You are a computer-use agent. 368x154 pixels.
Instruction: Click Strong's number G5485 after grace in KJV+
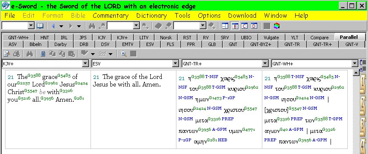coord(64,76)
